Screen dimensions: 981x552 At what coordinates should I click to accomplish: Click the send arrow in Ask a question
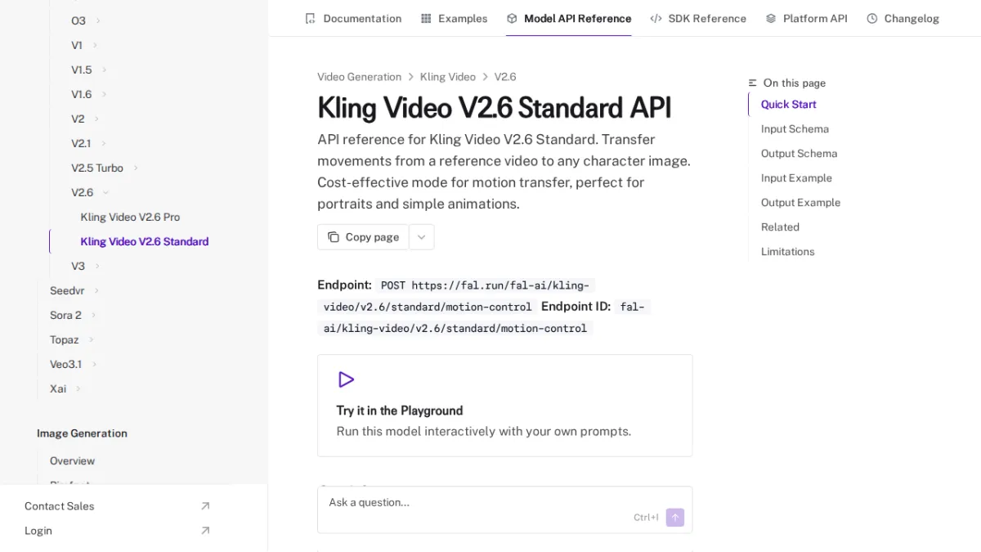[675, 518]
